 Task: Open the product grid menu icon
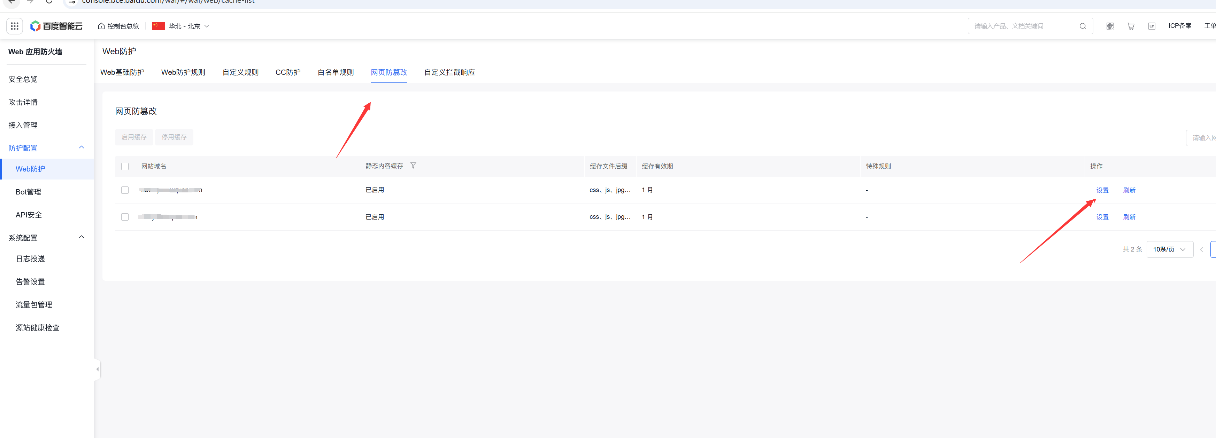[x=14, y=26]
